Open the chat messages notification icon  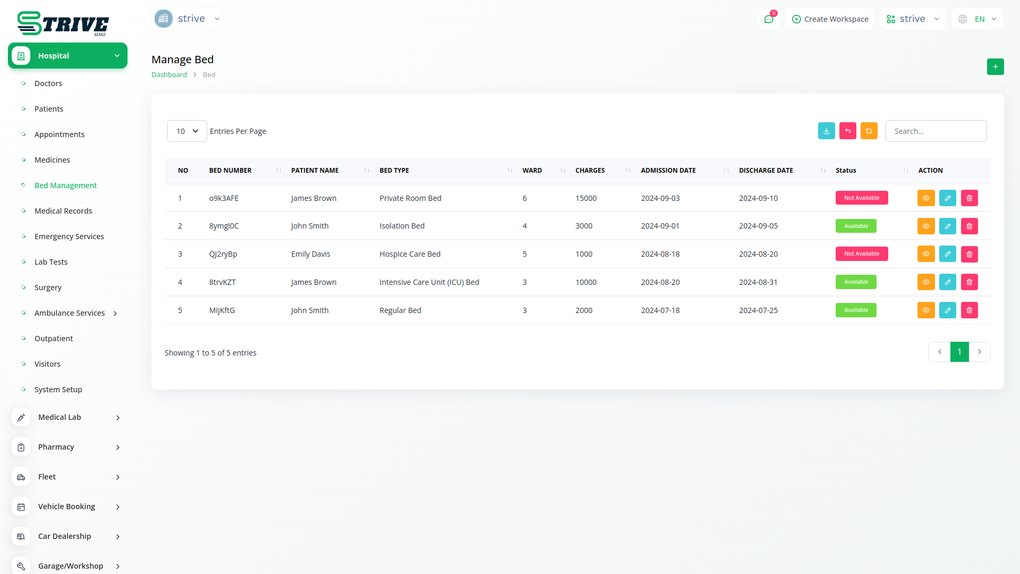click(x=768, y=19)
